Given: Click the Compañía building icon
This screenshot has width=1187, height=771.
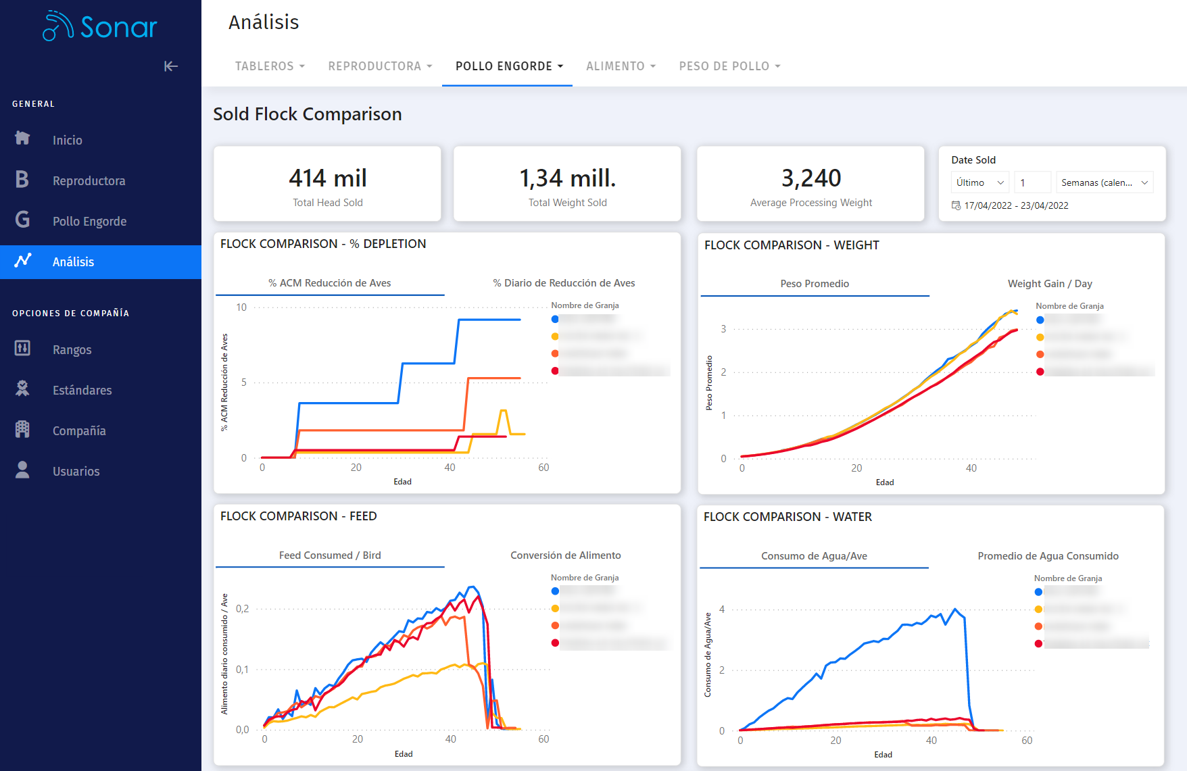Looking at the screenshot, I should 22,429.
